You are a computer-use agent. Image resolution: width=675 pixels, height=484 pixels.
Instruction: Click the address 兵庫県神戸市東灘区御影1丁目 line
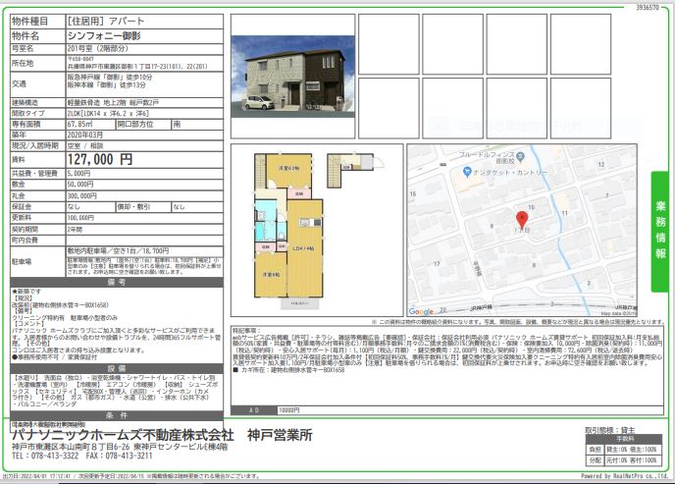coord(137,67)
